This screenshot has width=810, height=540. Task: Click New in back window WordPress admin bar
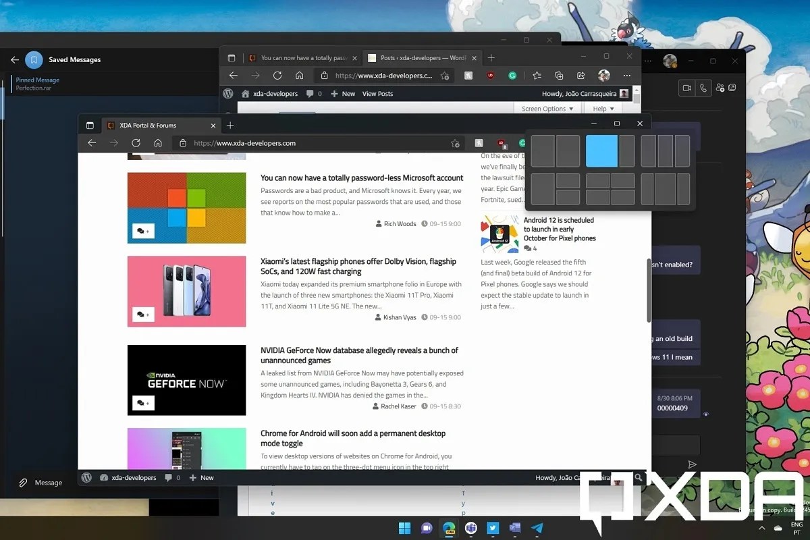(343, 94)
